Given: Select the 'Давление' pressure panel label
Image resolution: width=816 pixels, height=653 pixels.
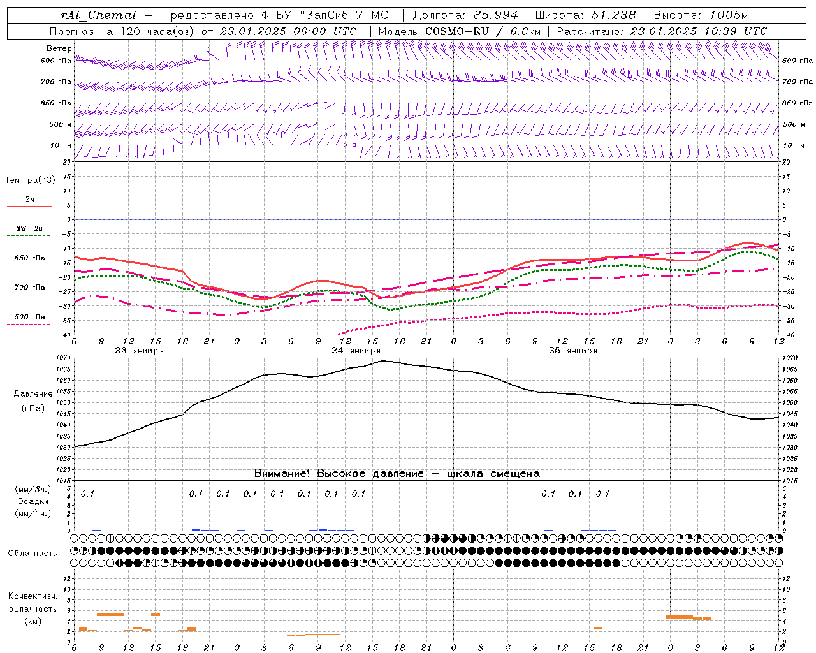Looking at the screenshot, I should [x=33, y=394].
